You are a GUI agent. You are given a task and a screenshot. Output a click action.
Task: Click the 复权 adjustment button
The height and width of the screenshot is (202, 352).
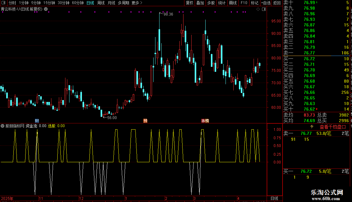(x=189, y=3)
